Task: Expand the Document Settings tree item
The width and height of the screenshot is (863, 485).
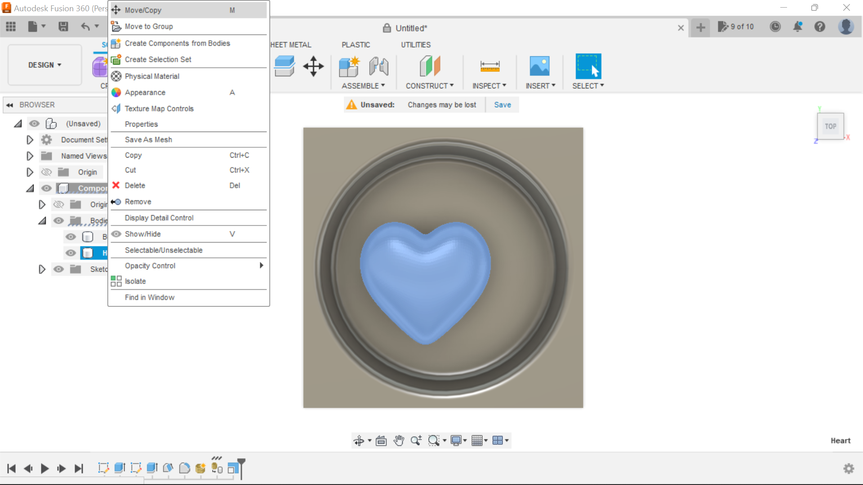Action: point(30,140)
